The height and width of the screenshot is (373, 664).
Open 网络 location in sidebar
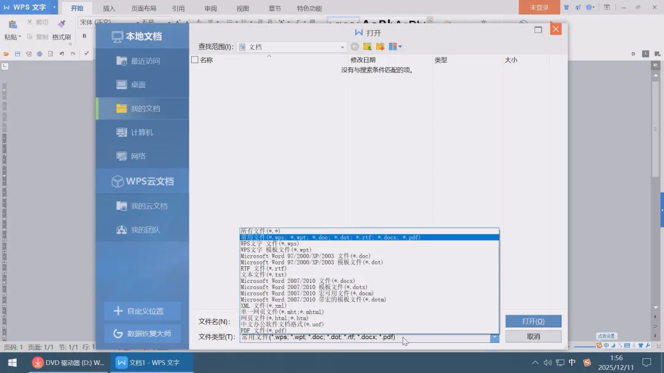(143, 156)
